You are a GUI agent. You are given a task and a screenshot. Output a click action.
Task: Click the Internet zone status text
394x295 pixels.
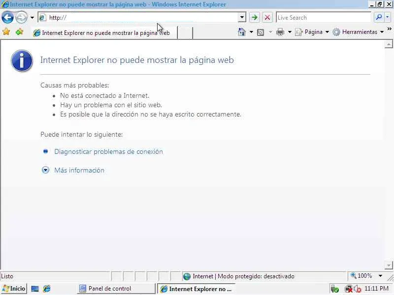pos(243,276)
